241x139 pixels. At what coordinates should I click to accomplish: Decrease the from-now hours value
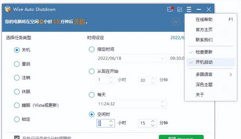tap(111, 82)
